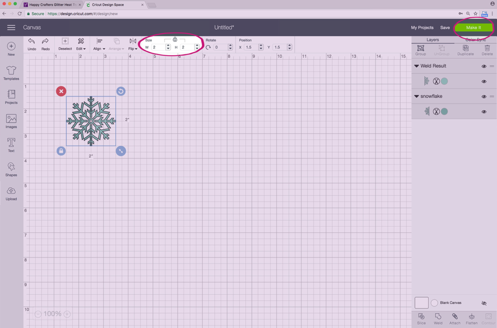497x328 pixels.
Task: Redo the last undone action
Action: 45,44
